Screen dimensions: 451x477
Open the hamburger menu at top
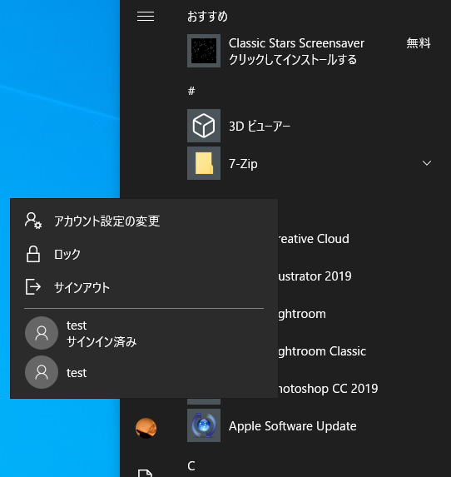(x=146, y=17)
